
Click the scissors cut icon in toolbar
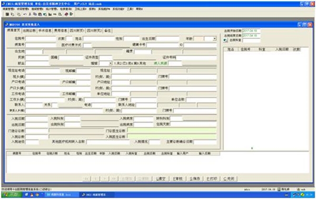coord(30,14)
